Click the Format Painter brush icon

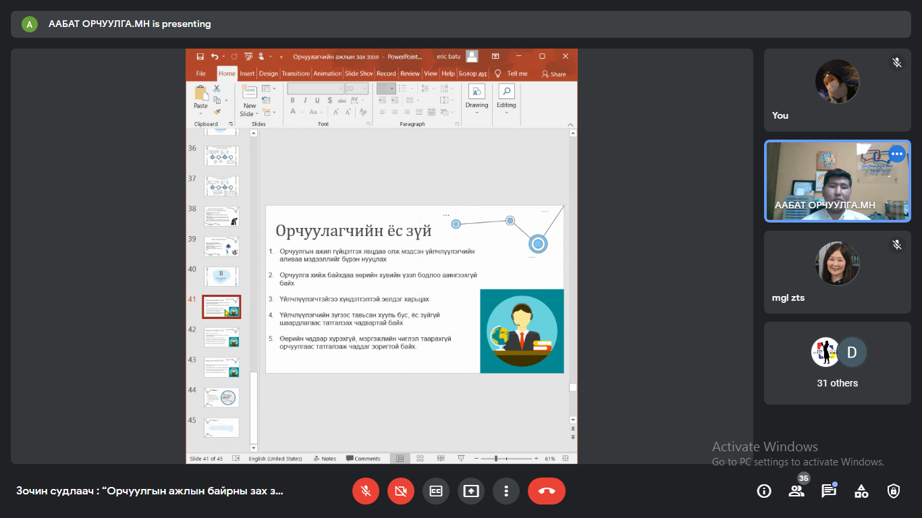click(x=217, y=111)
